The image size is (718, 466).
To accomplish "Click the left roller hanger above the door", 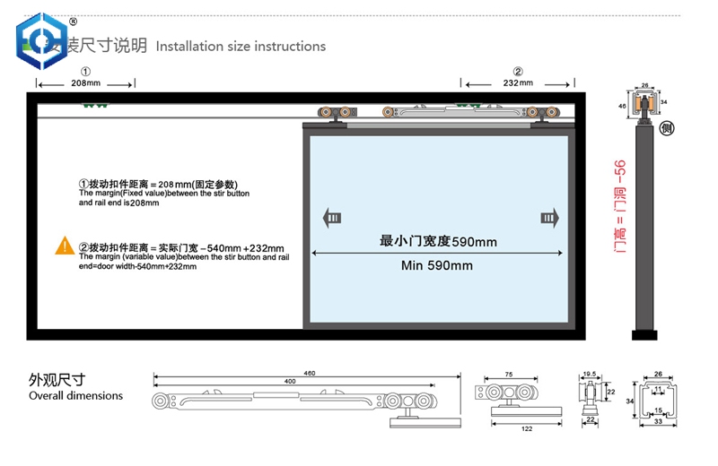I will (339, 113).
